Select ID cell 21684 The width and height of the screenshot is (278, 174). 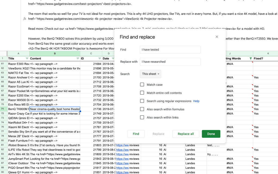pos(91,64)
